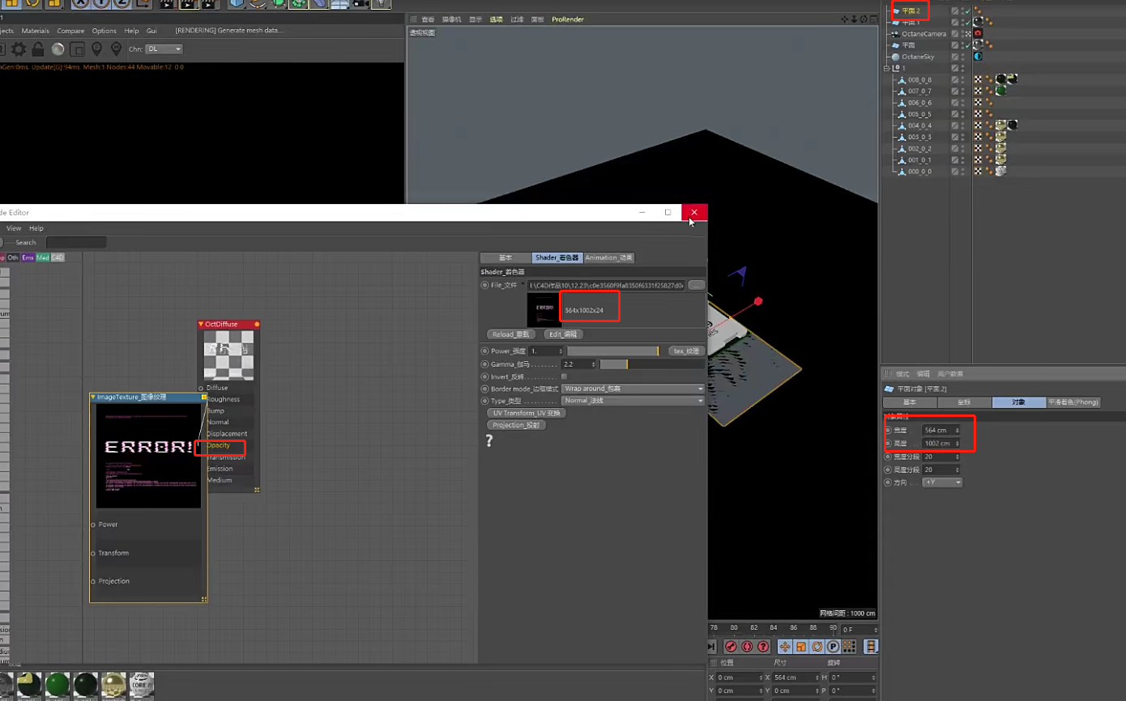Click the red question mark icon
The image size is (1126, 701).
tap(763, 647)
